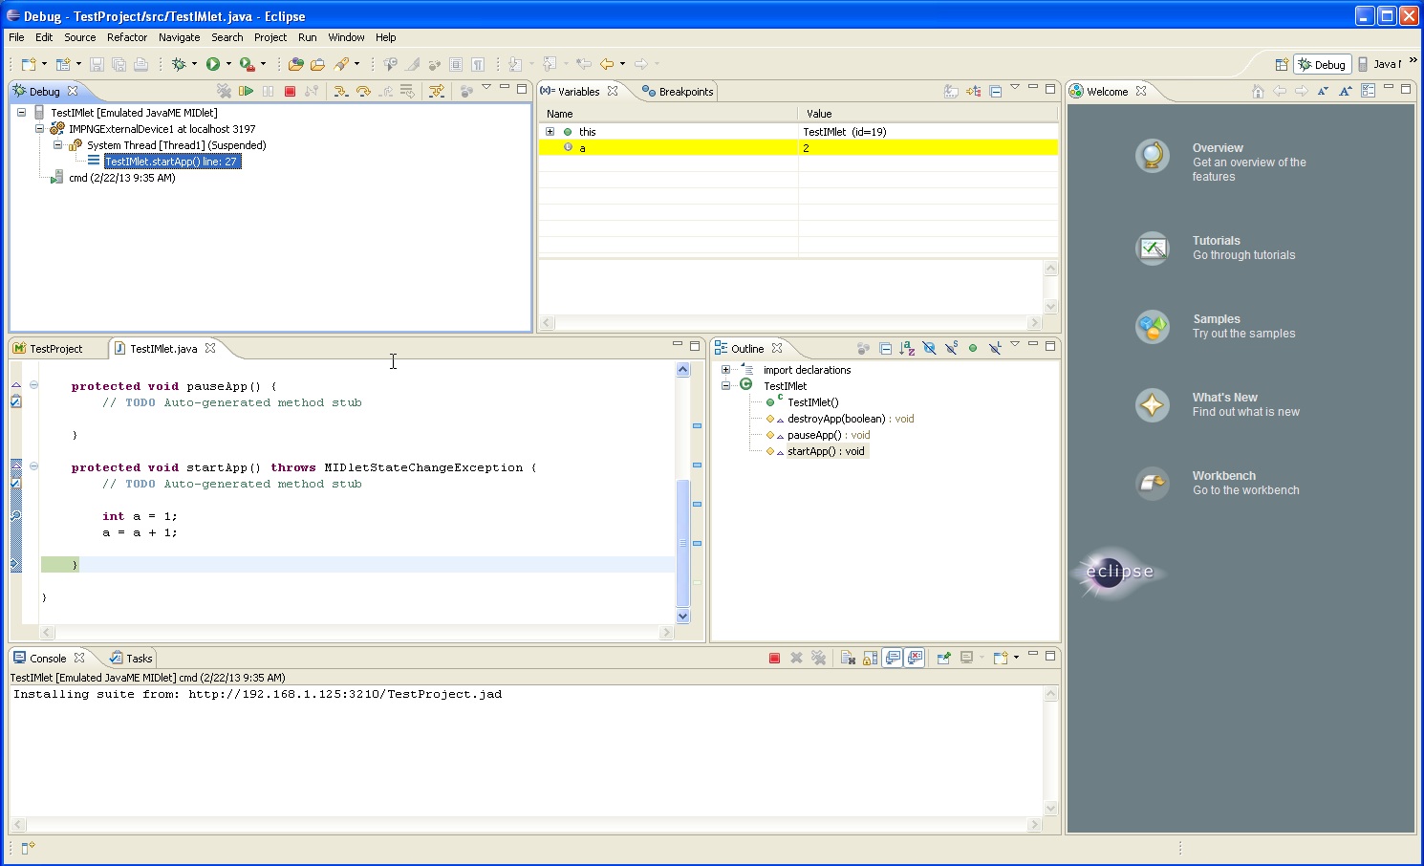Toggle Hide Static Members in Outline

pos(951,349)
